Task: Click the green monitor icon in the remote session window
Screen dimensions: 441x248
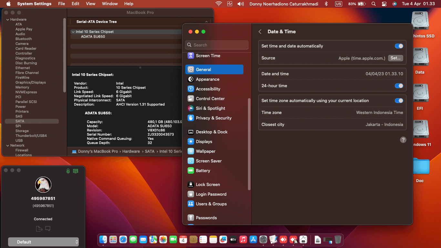Action: coord(76,171)
